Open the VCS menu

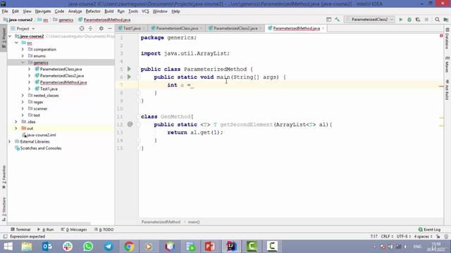tap(145, 11)
